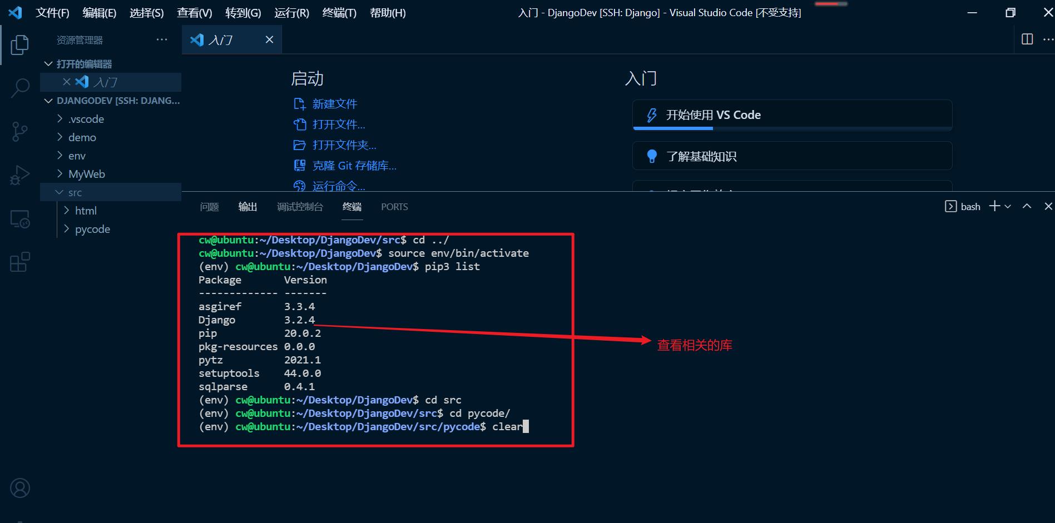Click the 打开文件夹... link
Screen dimensions: 1055x523
[x=344, y=145]
